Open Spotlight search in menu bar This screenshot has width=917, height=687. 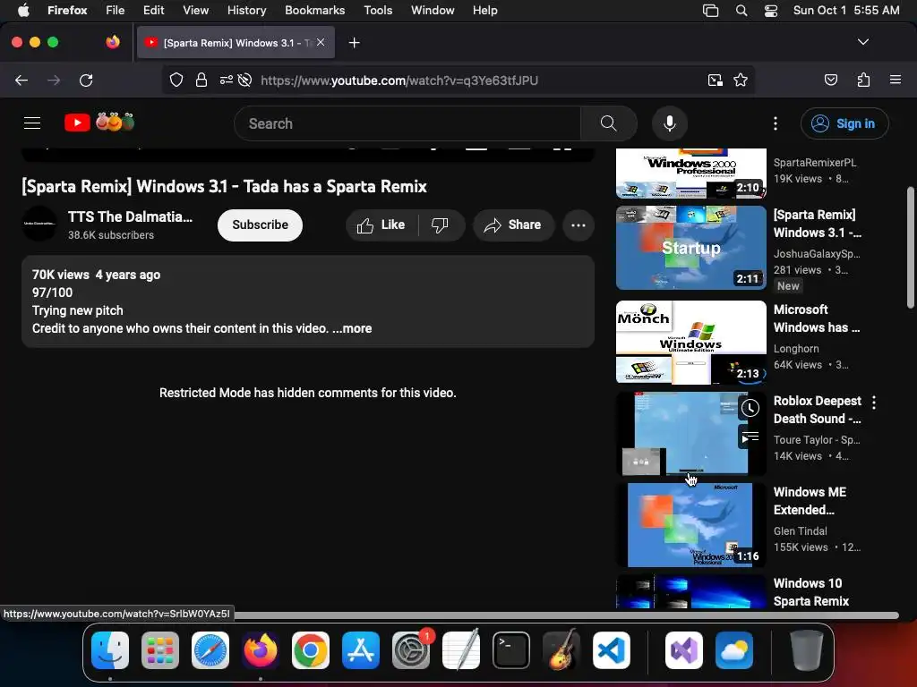(741, 11)
